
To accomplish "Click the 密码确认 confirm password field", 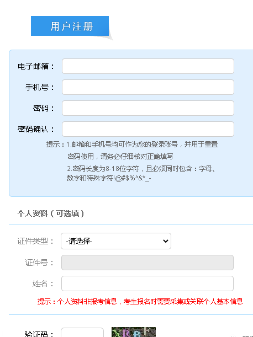I will coord(148,129).
